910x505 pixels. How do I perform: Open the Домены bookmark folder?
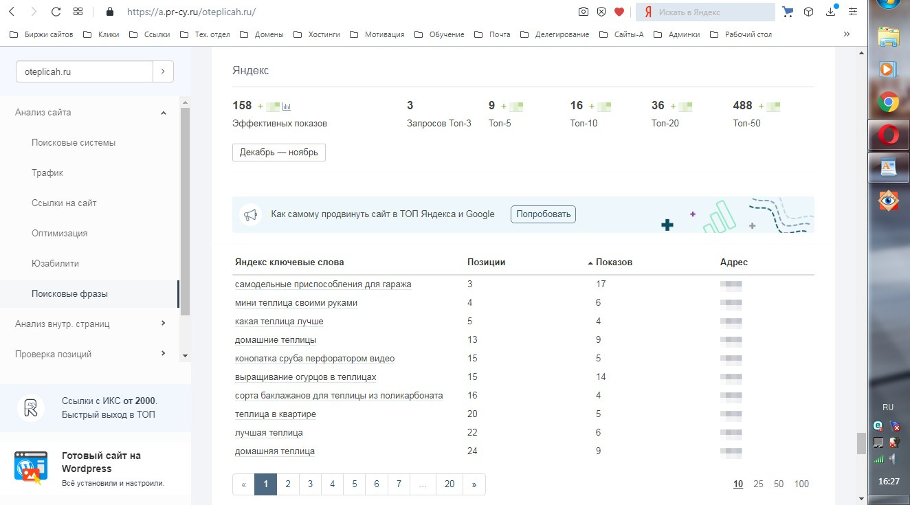pyautogui.click(x=260, y=34)
